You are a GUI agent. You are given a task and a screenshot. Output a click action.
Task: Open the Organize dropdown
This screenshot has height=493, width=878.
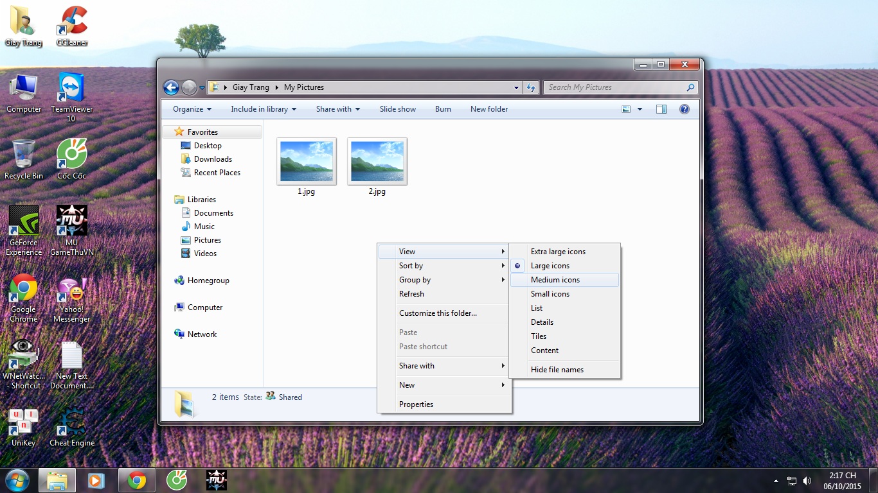[x=192, y=109]
